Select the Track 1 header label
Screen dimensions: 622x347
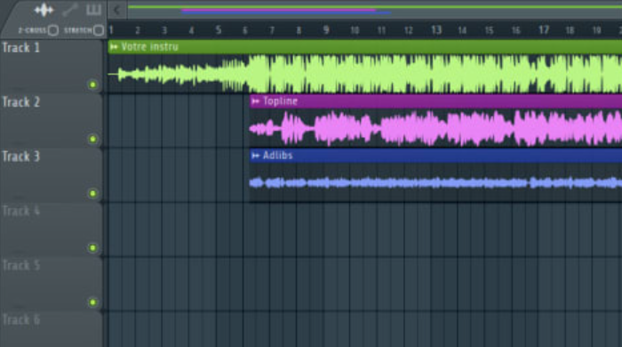pos(21,48)
